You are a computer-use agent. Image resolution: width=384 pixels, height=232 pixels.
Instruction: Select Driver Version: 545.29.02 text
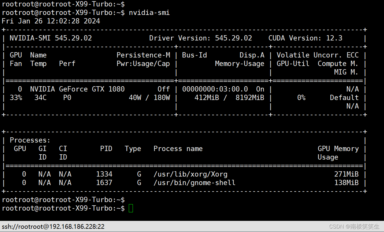[201, 38]
